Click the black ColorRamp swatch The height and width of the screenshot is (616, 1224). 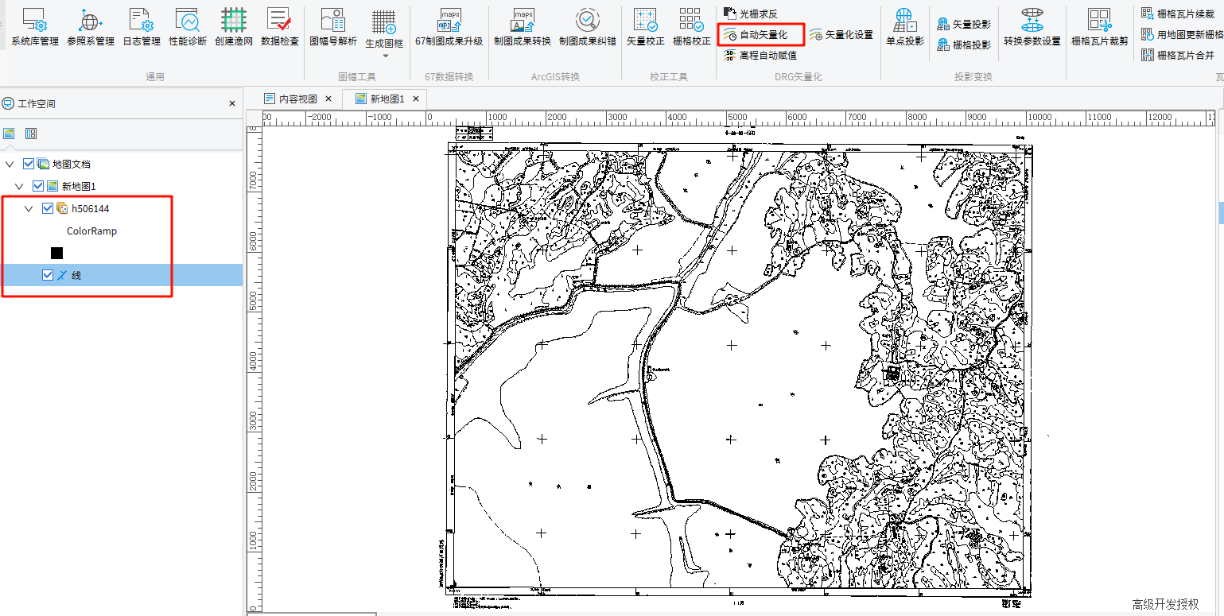56,253
